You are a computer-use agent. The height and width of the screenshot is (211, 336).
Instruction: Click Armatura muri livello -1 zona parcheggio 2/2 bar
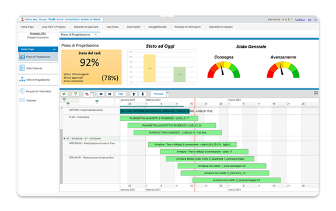[222, 166]
